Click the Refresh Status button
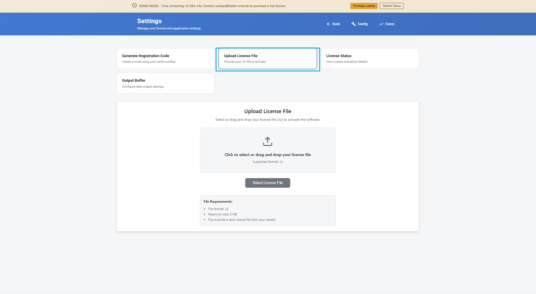Screen dimensions: 536x294 tap(392, 6)
